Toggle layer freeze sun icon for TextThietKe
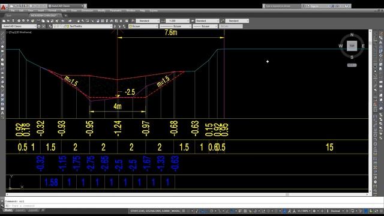Screen dimensions: 384x216 [x=58, y=26]
